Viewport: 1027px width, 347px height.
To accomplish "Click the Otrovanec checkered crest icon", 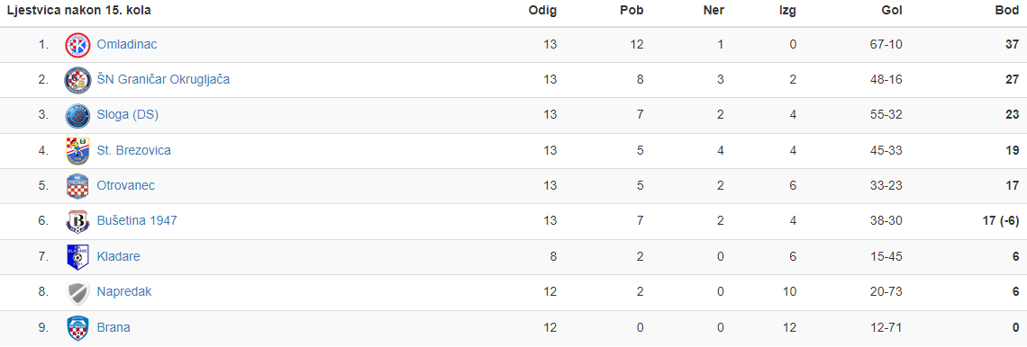I will coord(77,185).
